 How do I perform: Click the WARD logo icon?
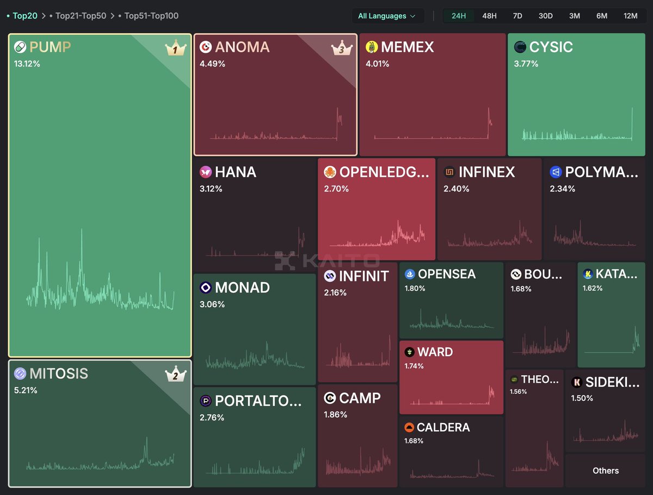click(410, 352)
